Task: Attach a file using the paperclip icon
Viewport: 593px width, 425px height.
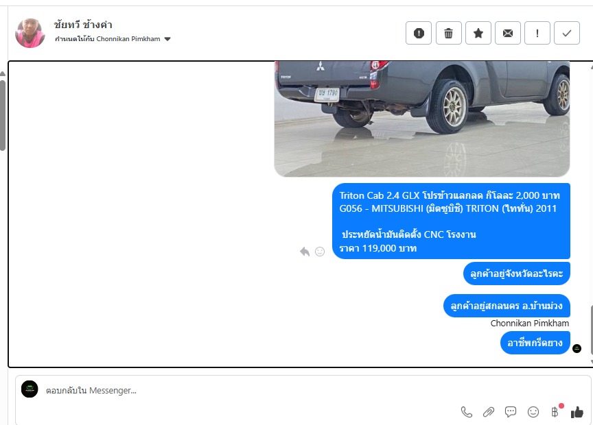Action: (488, 412)
